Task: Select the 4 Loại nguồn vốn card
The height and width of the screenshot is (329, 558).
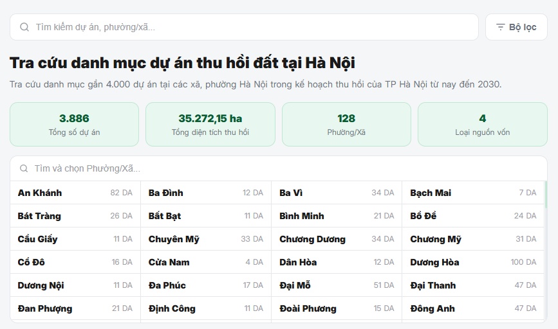Action: pyautogui.click(x=483, y=125)
